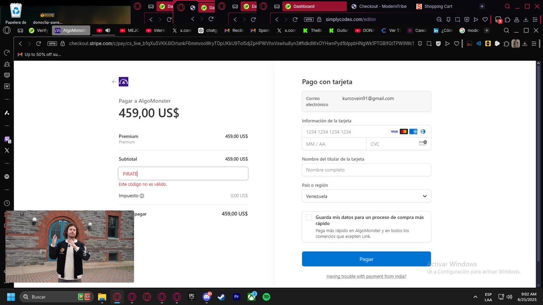Click the Correo electrónico email field
The height and width of the screenshot is (305, 543).
coord(366,101)
